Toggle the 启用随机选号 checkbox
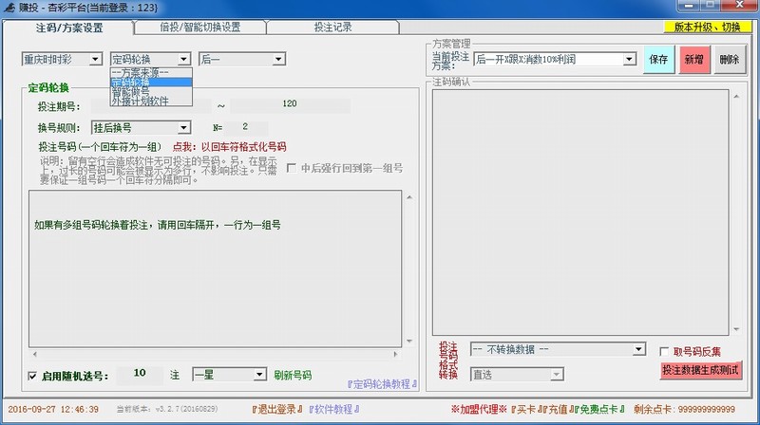760x425 pixels. click(x=33, y=376)
